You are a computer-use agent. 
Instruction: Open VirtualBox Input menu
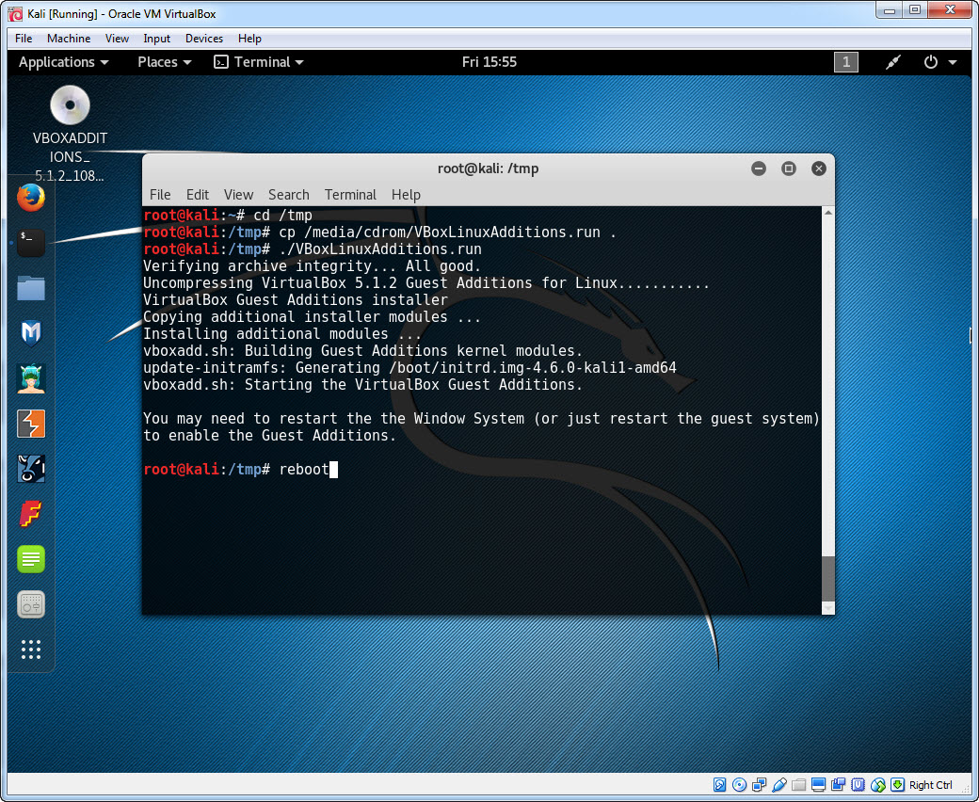point(156,38)
